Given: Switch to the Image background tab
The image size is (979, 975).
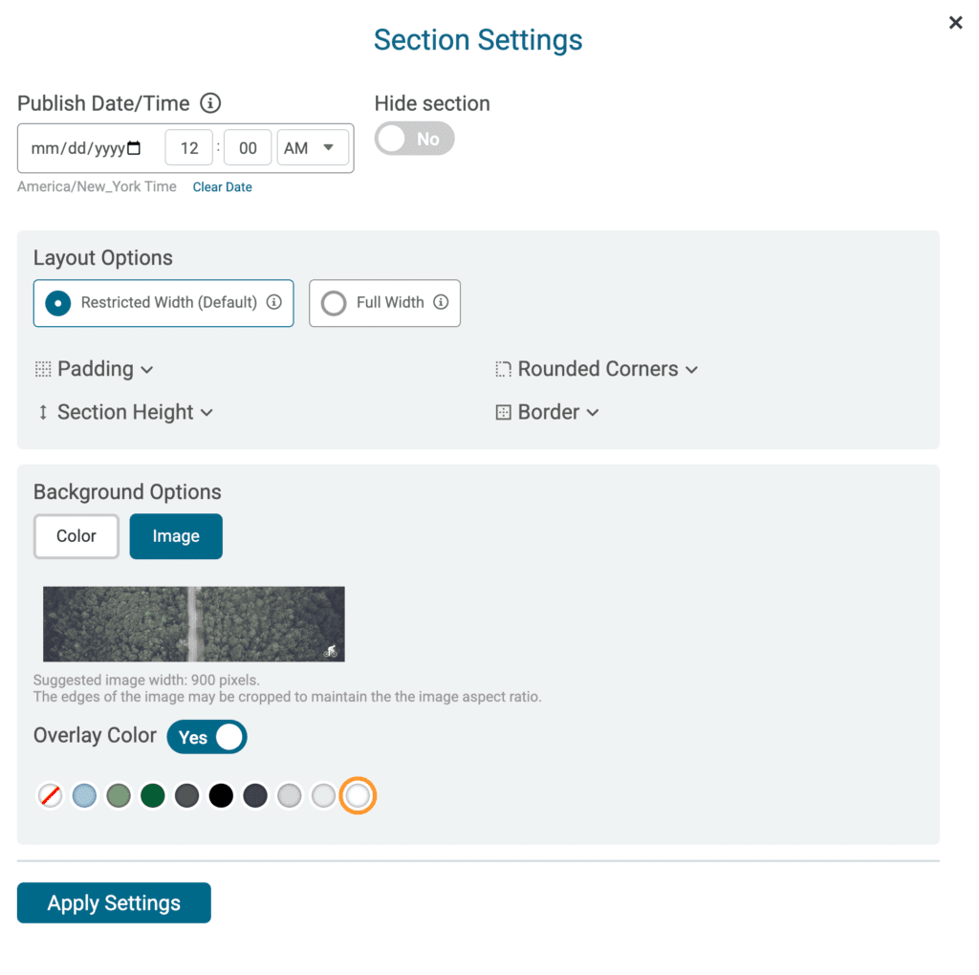Looking at the screenshot, I should tap(176, 536).
